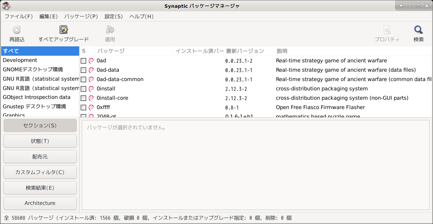Toggle status checkbox for 0xffff
Viewport: 433px width, 224px height.
(83, 107)
